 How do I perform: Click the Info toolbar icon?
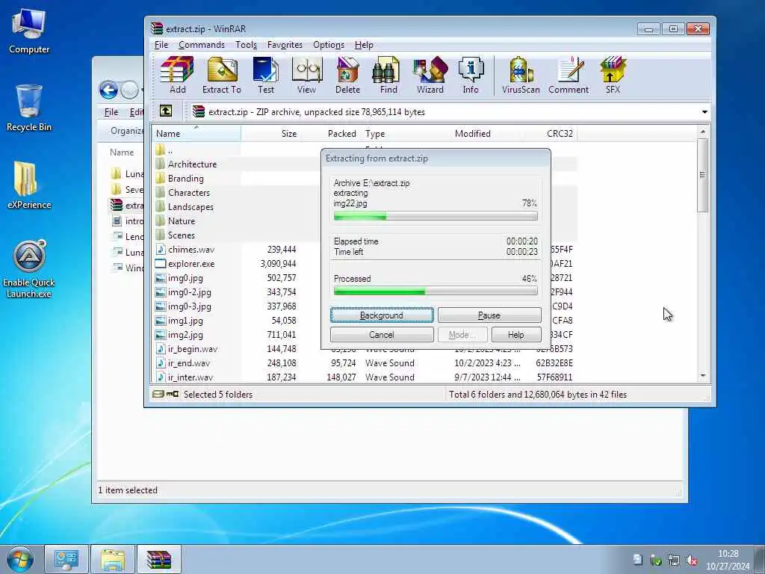471,75
